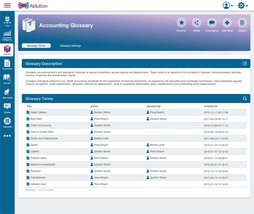Viewport: 254px width, 214px height.
Task: Open the settings gear dropdown
Action: point(242,6)
